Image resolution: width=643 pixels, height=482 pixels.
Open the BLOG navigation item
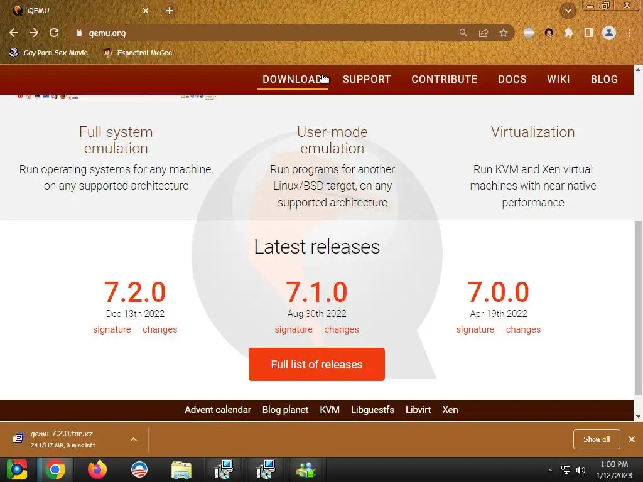click(x=604, y=79)
